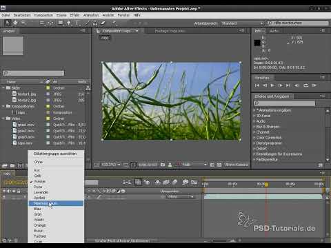
Task: Select the Brush tool in toolbar
Action: tap(88, 23)
